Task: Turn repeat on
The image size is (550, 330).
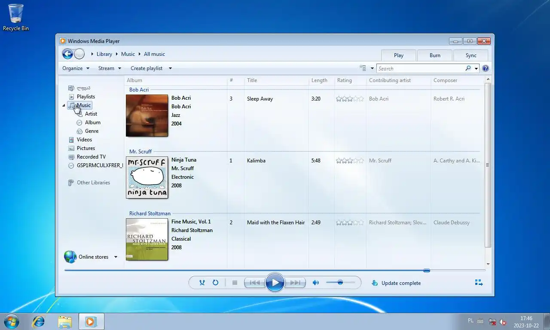Action: (x=215, y=283)
